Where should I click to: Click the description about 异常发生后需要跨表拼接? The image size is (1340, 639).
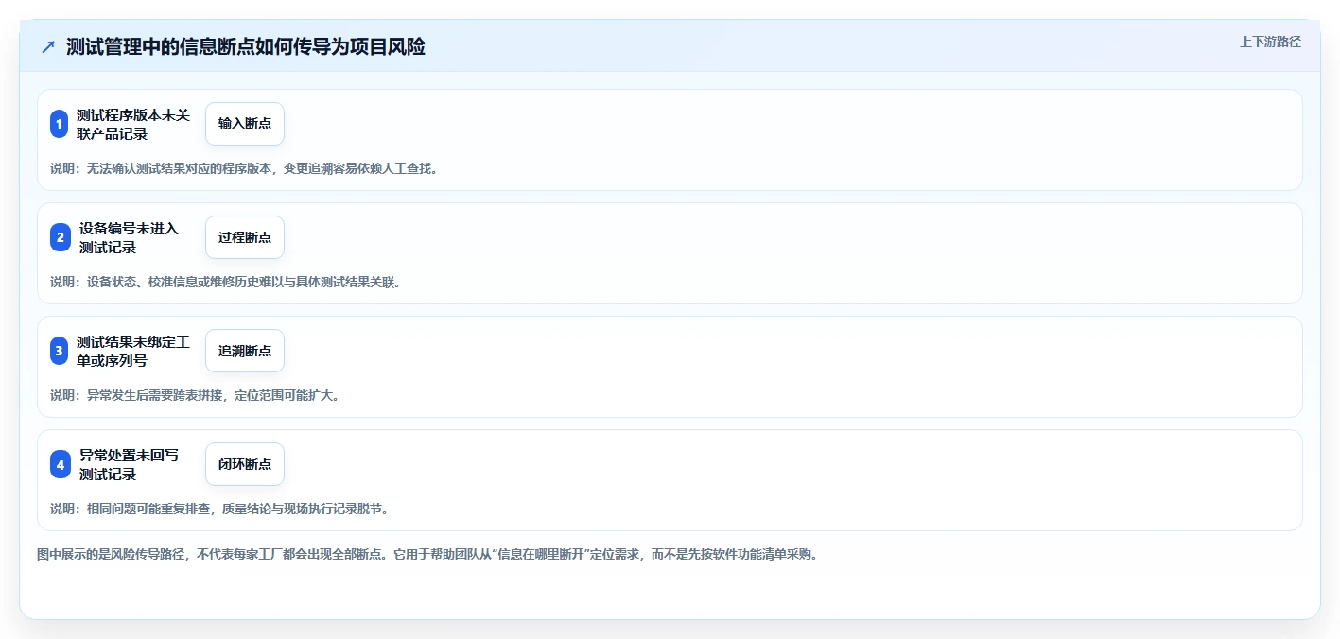click(x=195, y=396)
